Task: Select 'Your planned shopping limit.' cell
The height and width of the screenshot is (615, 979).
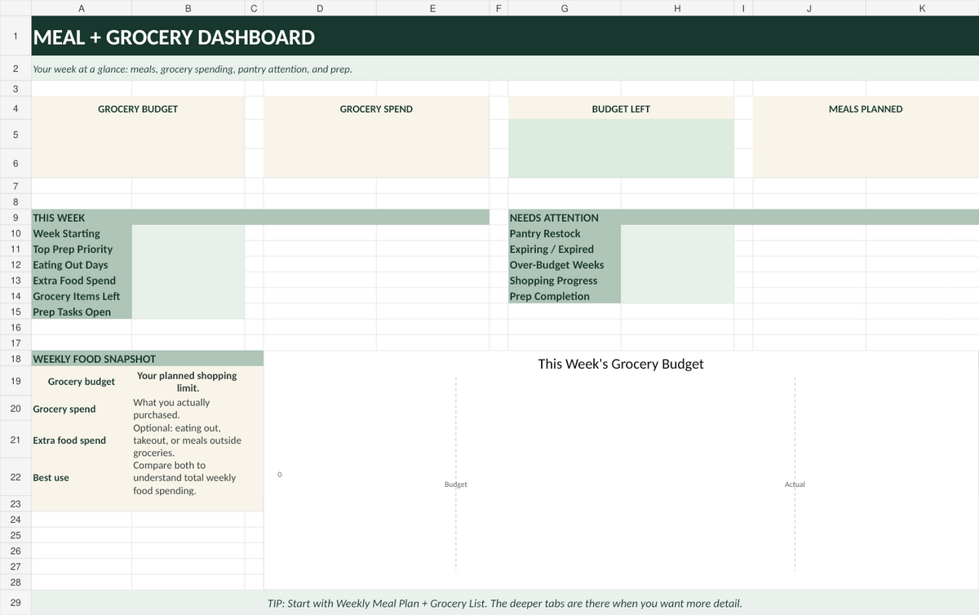Action: click(x=188, y=381)
